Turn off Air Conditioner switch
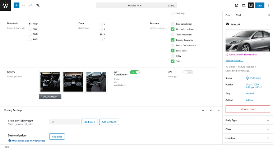The width and height of the screenshot is (273, 149). pyautogui.click(x=135, y=72)
